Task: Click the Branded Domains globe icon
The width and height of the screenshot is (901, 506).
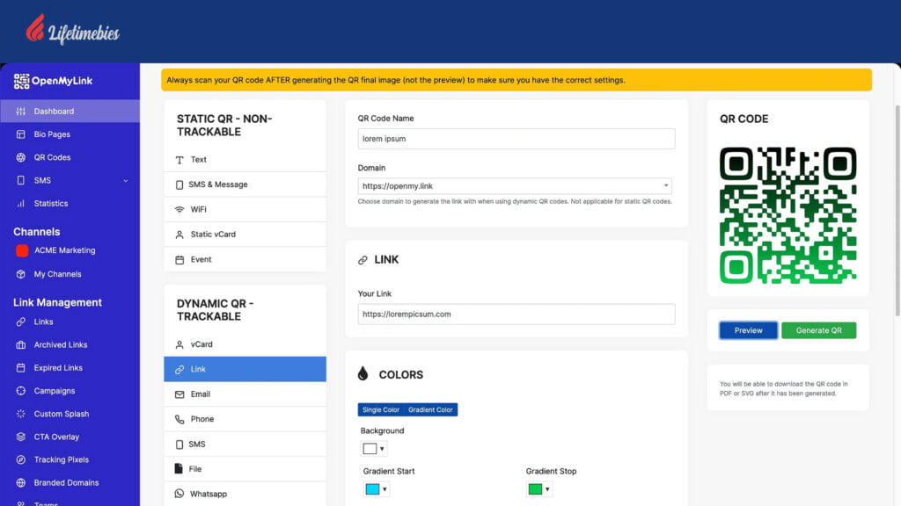Action: [x=21, y=482]
